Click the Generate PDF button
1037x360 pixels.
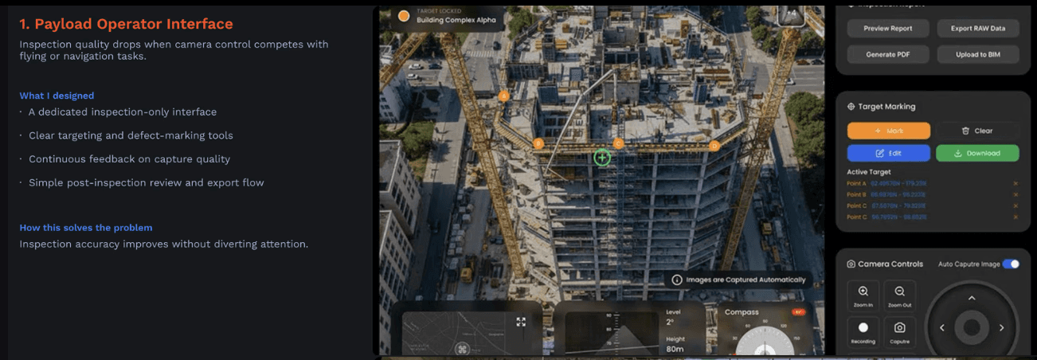[889, 54]
